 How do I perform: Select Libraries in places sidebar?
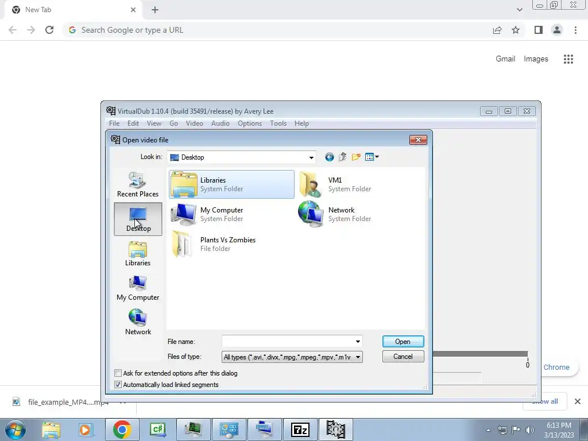[x=138, y=254]
